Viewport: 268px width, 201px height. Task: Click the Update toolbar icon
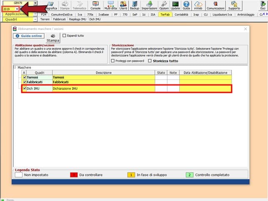pos(175,5)
